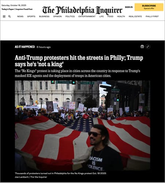Select Politics in the navigation bar
Viewport: 165px width, 183px height.
pyautogui.click(x=70, y=16)
